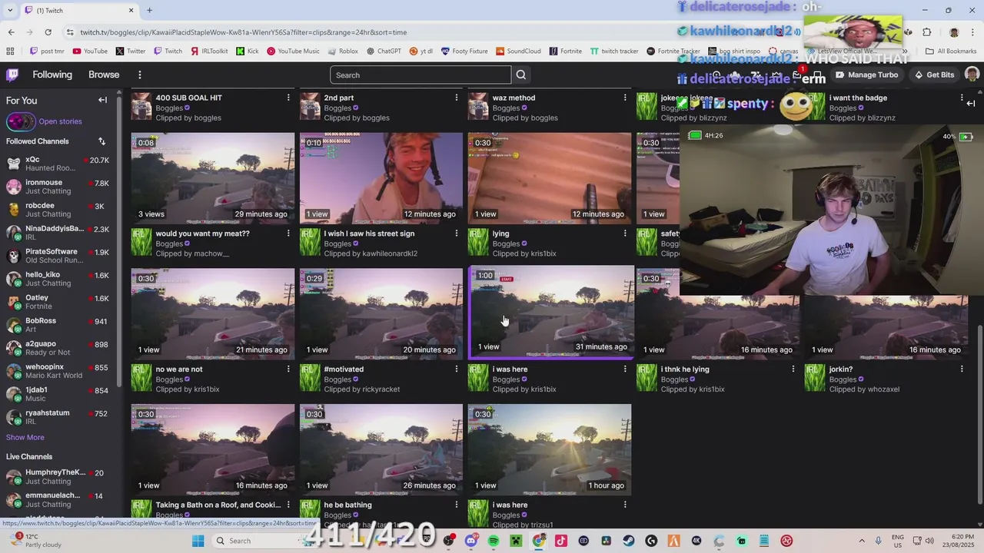Open the weather widget showing 12°C
The height and width of the screenshot is (553, 984).
35,541
